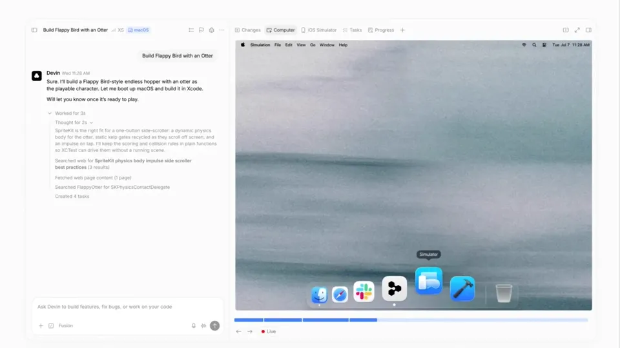Launch Simulator from the Dock
Image resolution: width=620 pixels, height=348 pixels.
[429, 281]
